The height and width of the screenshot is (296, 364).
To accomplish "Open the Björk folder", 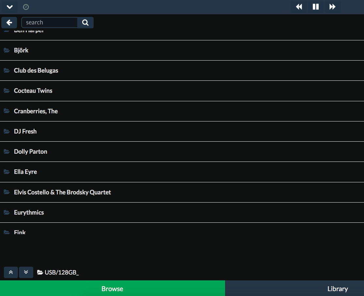I will [x=182, y=50].
